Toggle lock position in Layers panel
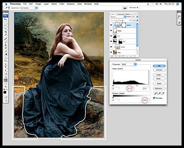Image resolution: width=184 pixels, height=148 pixels. [x=120, y=20]
